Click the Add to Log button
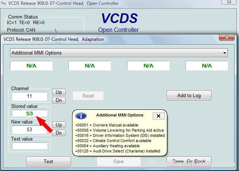 189,95
